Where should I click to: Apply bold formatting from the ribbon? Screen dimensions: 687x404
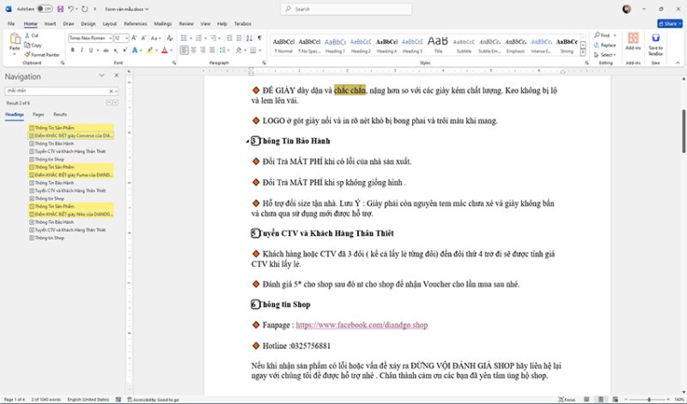73,50
